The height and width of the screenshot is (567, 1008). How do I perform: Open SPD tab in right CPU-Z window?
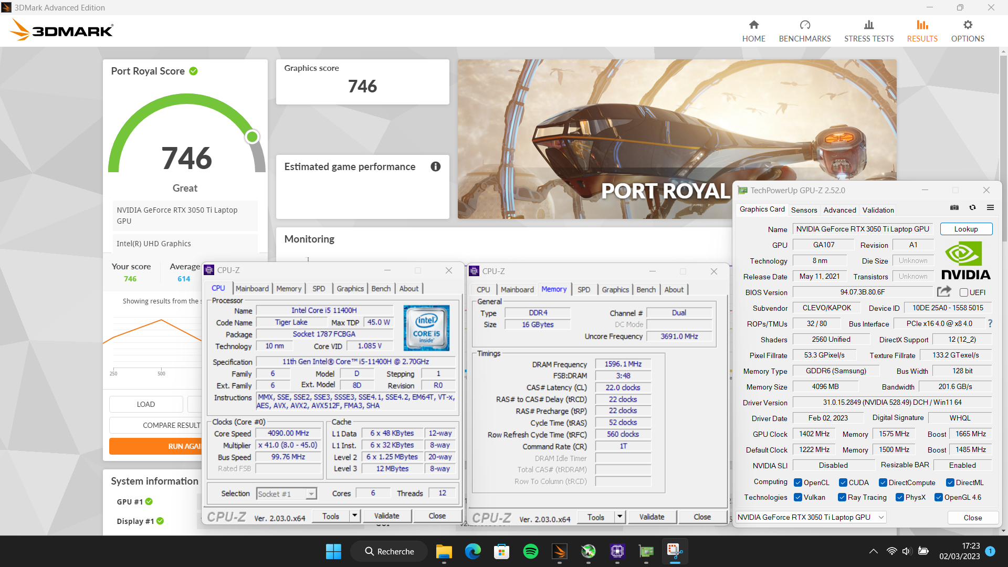[x=583, y=290]
